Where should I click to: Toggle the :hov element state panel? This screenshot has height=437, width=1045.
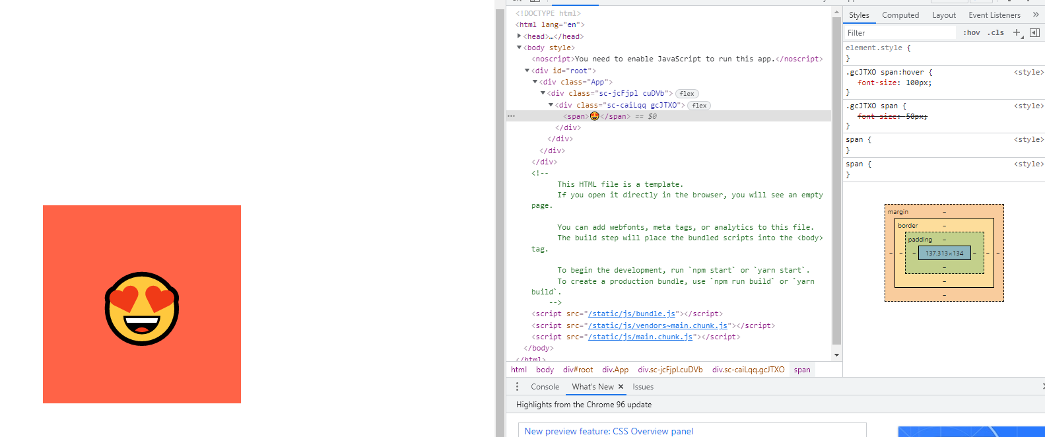[x=971, y=32]
